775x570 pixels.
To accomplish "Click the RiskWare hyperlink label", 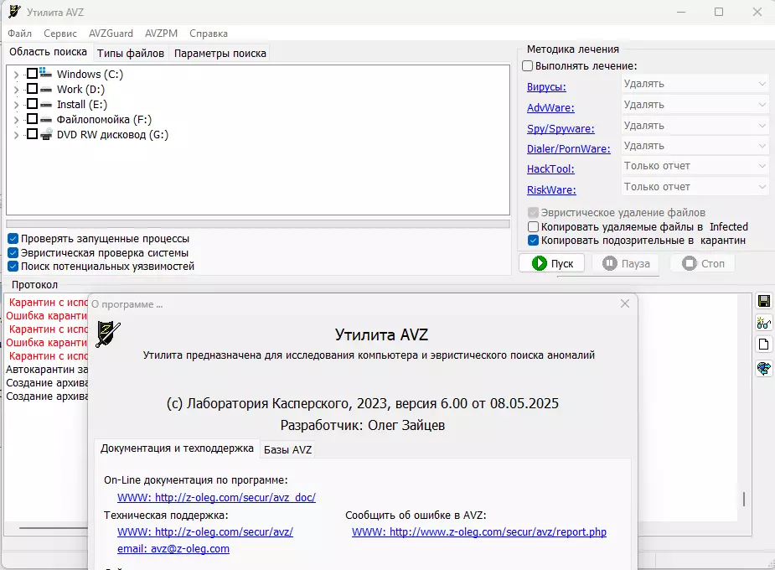I will click(551, 189).
